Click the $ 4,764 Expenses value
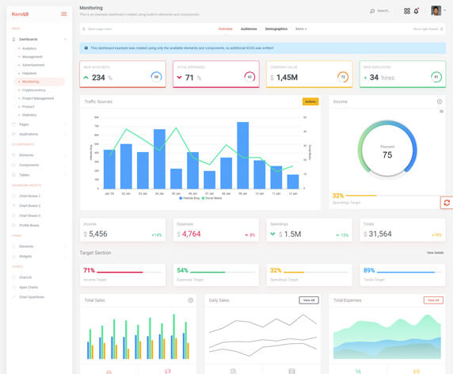Image resolution: width=453 pixels, height=374 pixels. pos(188,234)
